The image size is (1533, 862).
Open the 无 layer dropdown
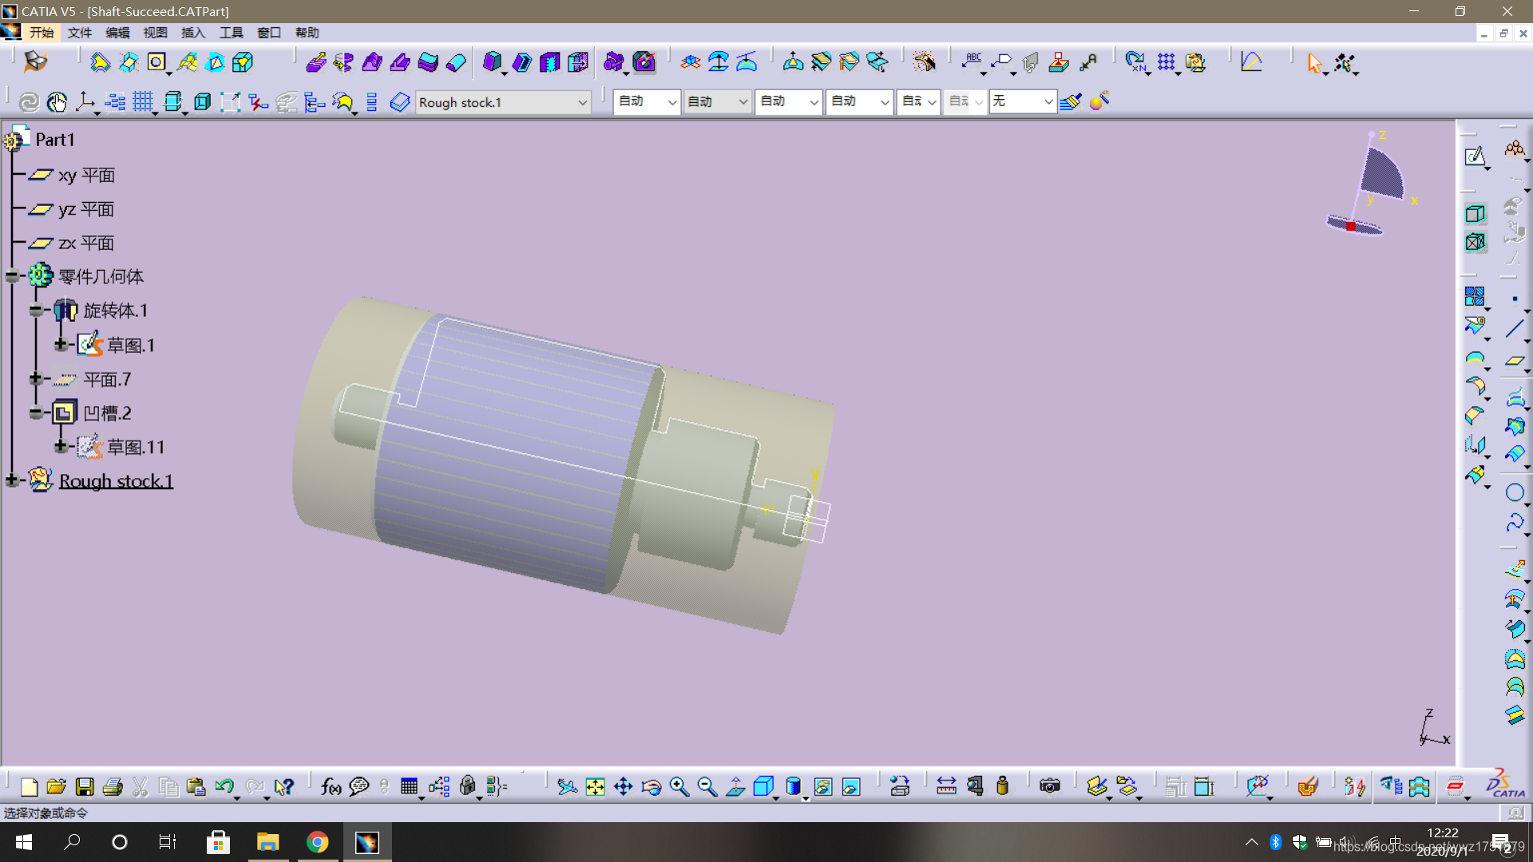coord(1047,101)
